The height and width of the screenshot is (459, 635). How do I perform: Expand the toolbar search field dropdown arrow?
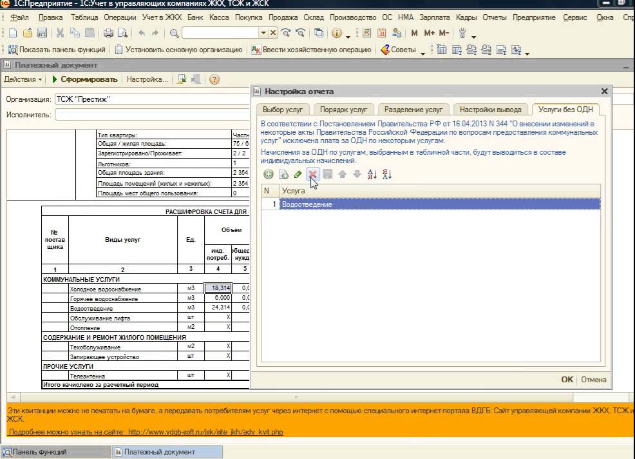[263, 33]
